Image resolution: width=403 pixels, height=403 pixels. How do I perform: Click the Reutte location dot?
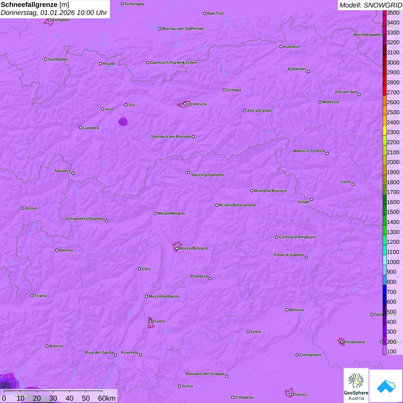tap(100, 64)
